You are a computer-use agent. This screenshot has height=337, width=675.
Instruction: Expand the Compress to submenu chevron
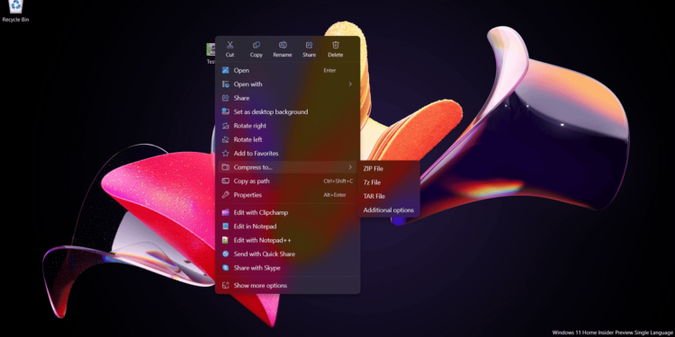click(350, 167)
